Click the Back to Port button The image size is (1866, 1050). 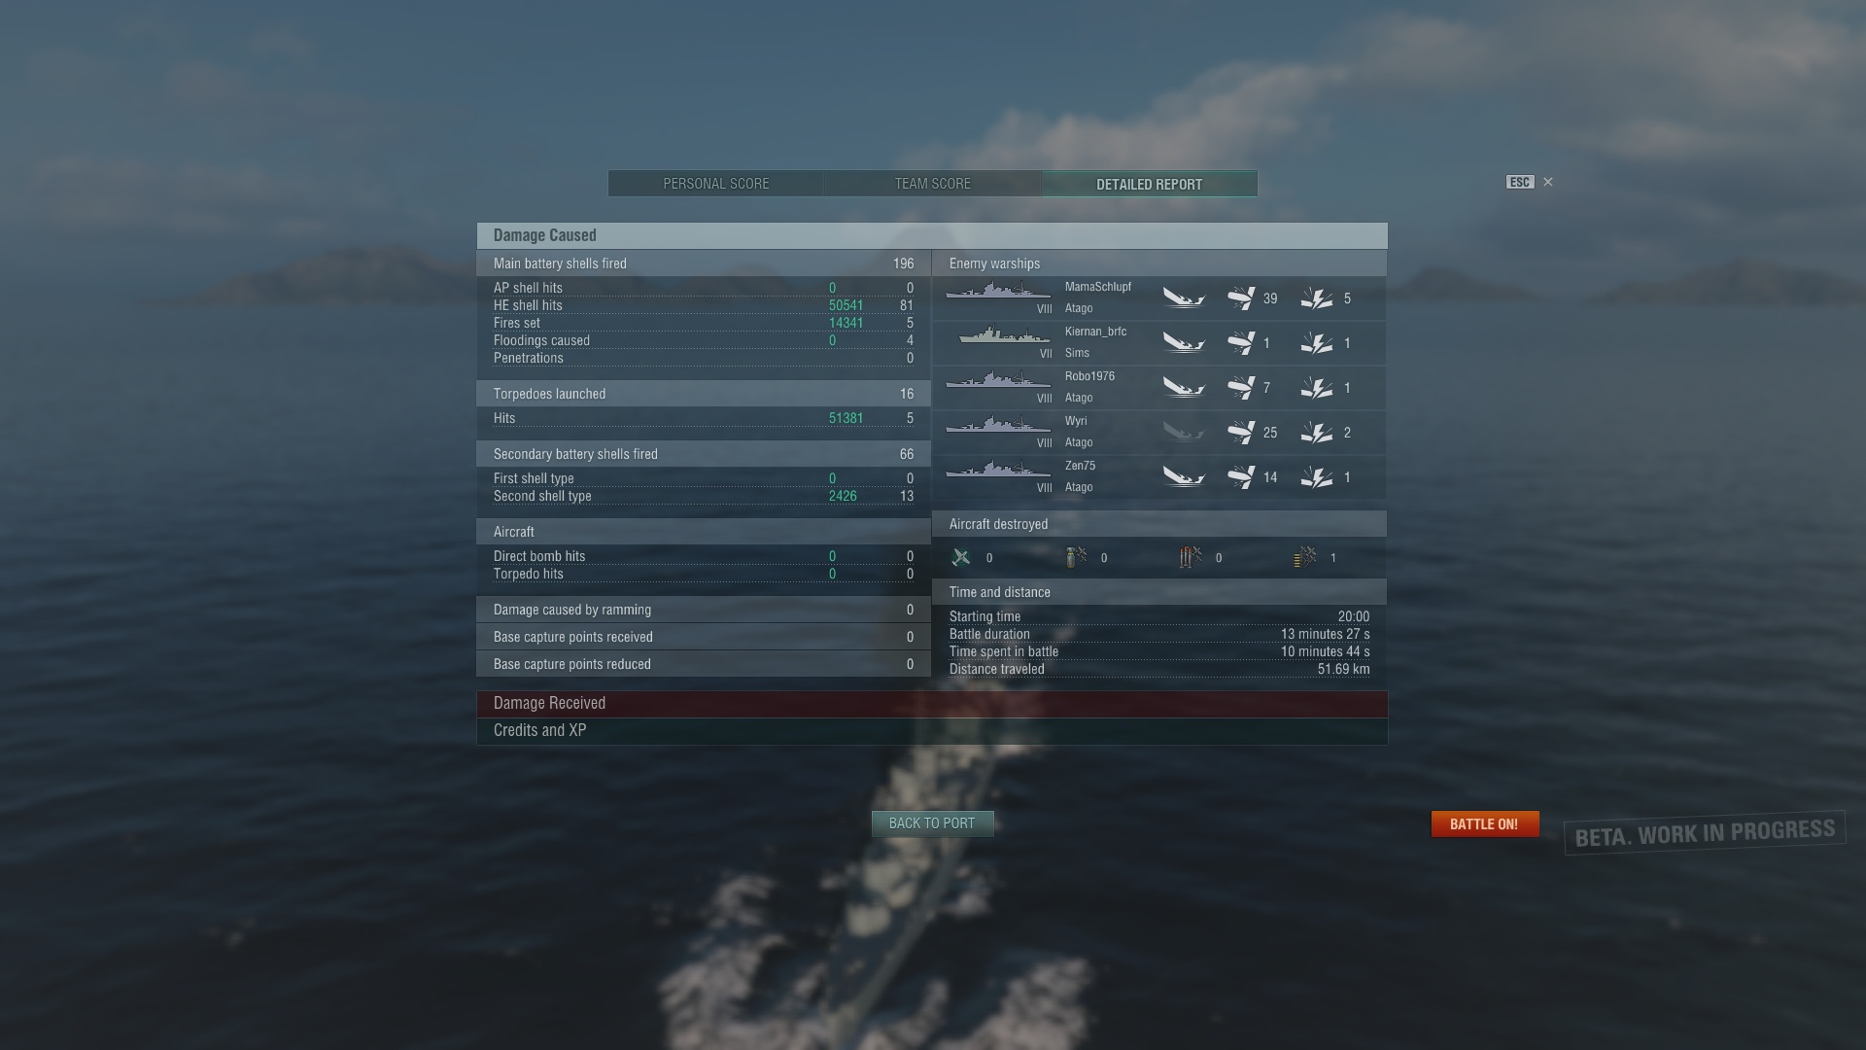coord(932,823)
